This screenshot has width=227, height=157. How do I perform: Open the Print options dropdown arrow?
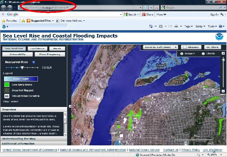pos(181,26)
